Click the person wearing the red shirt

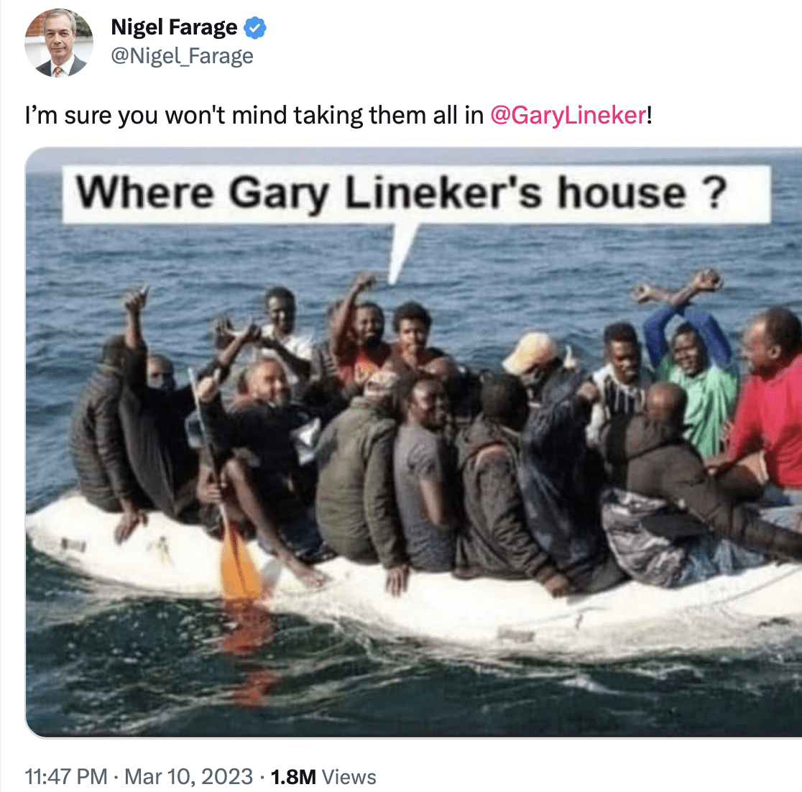pos(770,404)
